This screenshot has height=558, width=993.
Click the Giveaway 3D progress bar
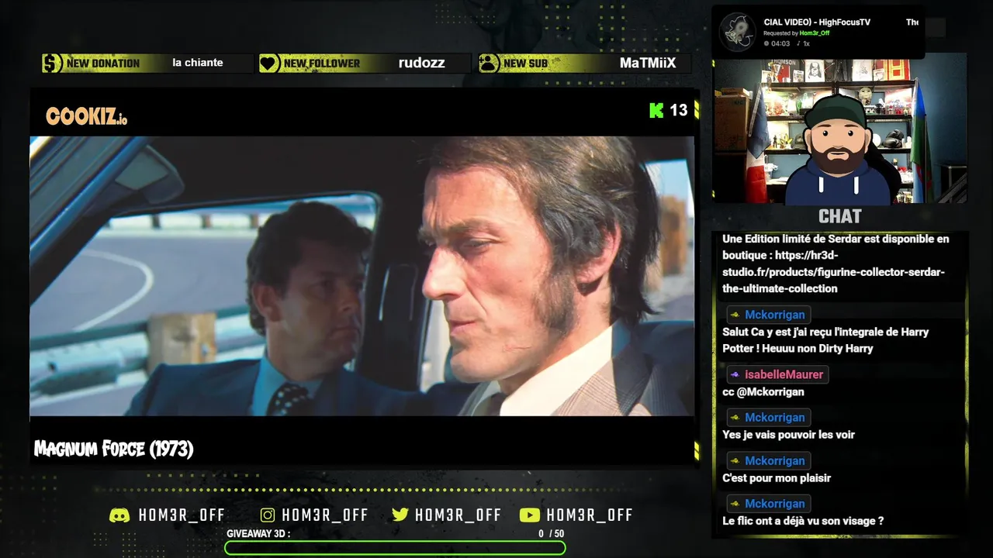[395, 548]
